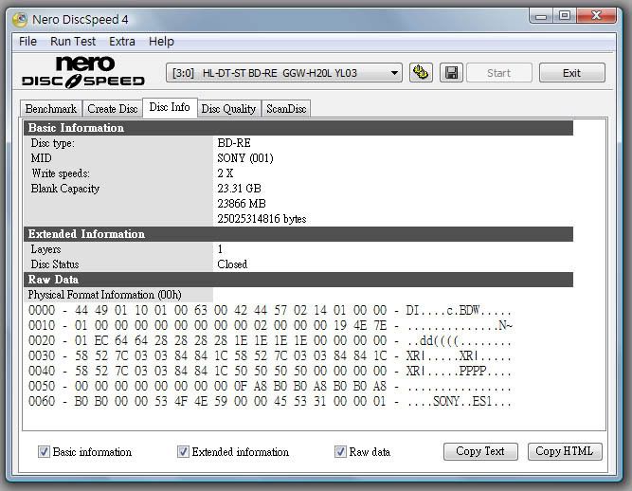Click the Disc type label

pyautogui.click(x=52, y=143)
